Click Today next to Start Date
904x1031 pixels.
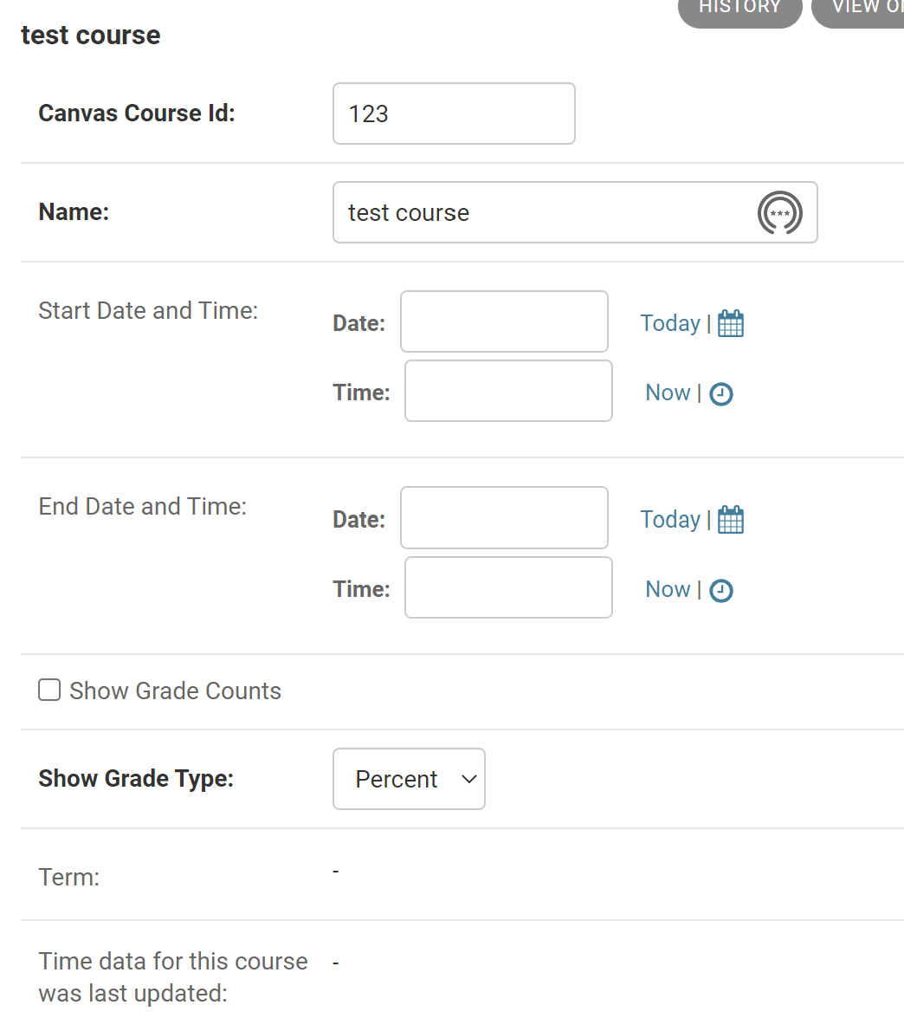pyautogui.click(x=670, y=322)
